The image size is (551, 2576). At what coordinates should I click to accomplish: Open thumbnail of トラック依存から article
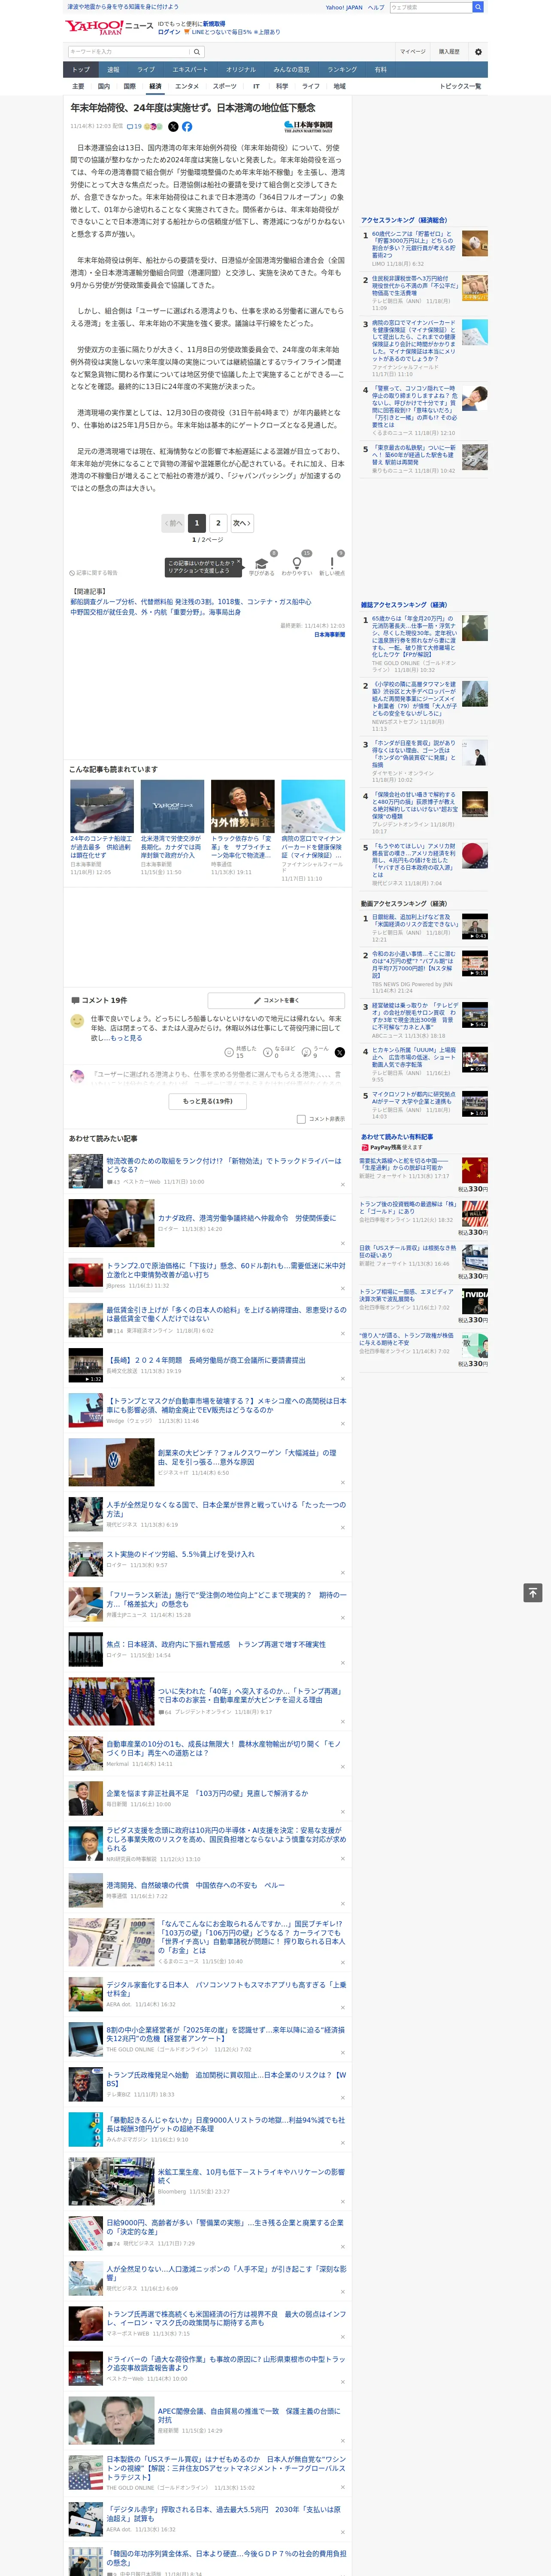click(242, 806)
